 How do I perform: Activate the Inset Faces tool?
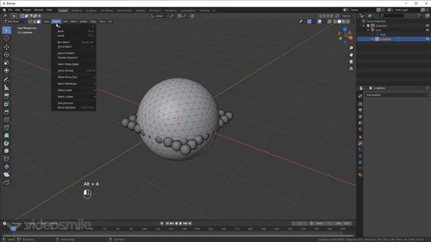(x=7, y=104)
